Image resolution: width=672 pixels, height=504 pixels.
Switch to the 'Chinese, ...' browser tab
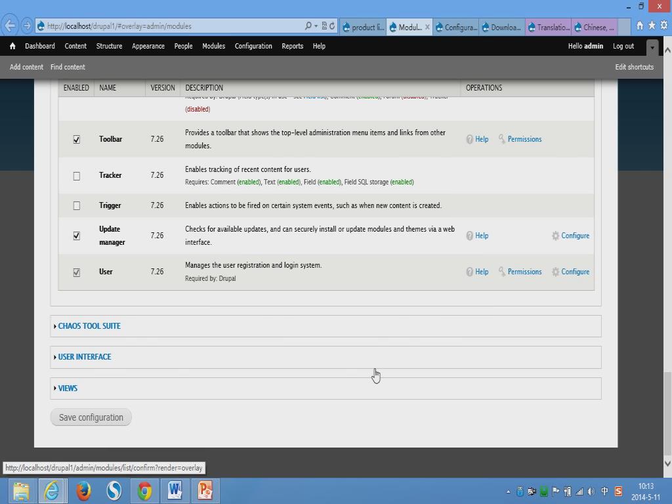(x=595, y=28)
